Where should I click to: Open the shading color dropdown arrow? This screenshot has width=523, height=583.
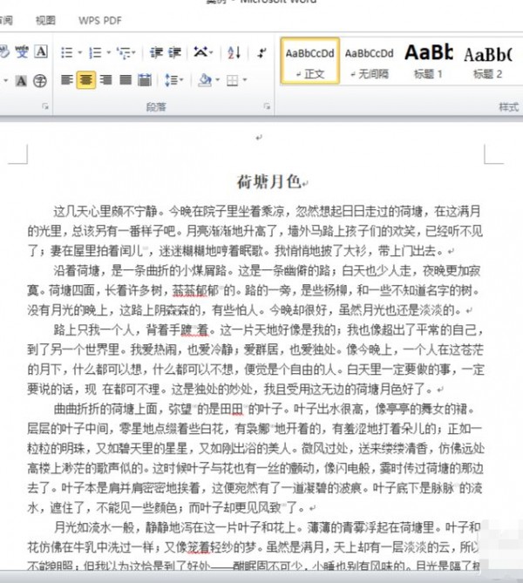(217, 79)
